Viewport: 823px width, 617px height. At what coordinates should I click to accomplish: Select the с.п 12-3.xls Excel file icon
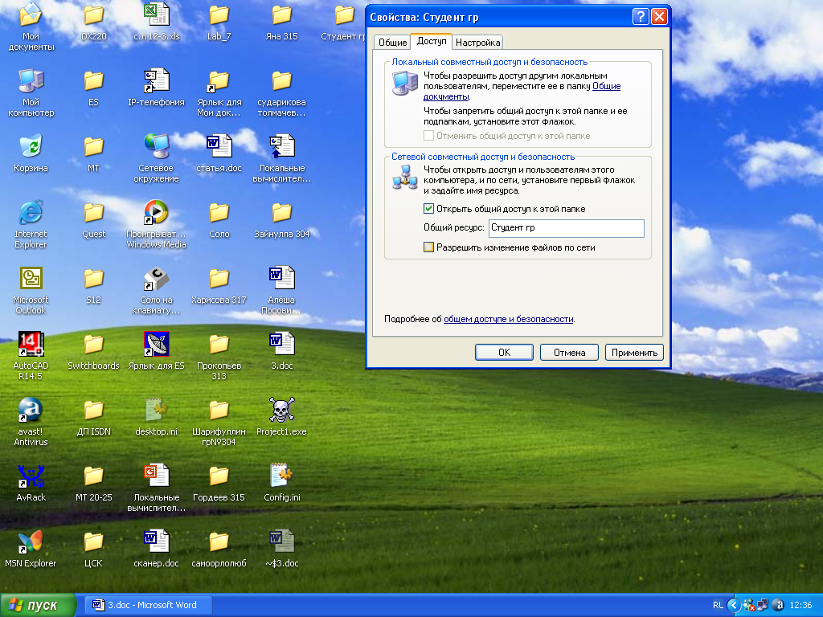157,14
